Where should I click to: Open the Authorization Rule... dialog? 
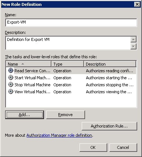[x=109, y=126]
